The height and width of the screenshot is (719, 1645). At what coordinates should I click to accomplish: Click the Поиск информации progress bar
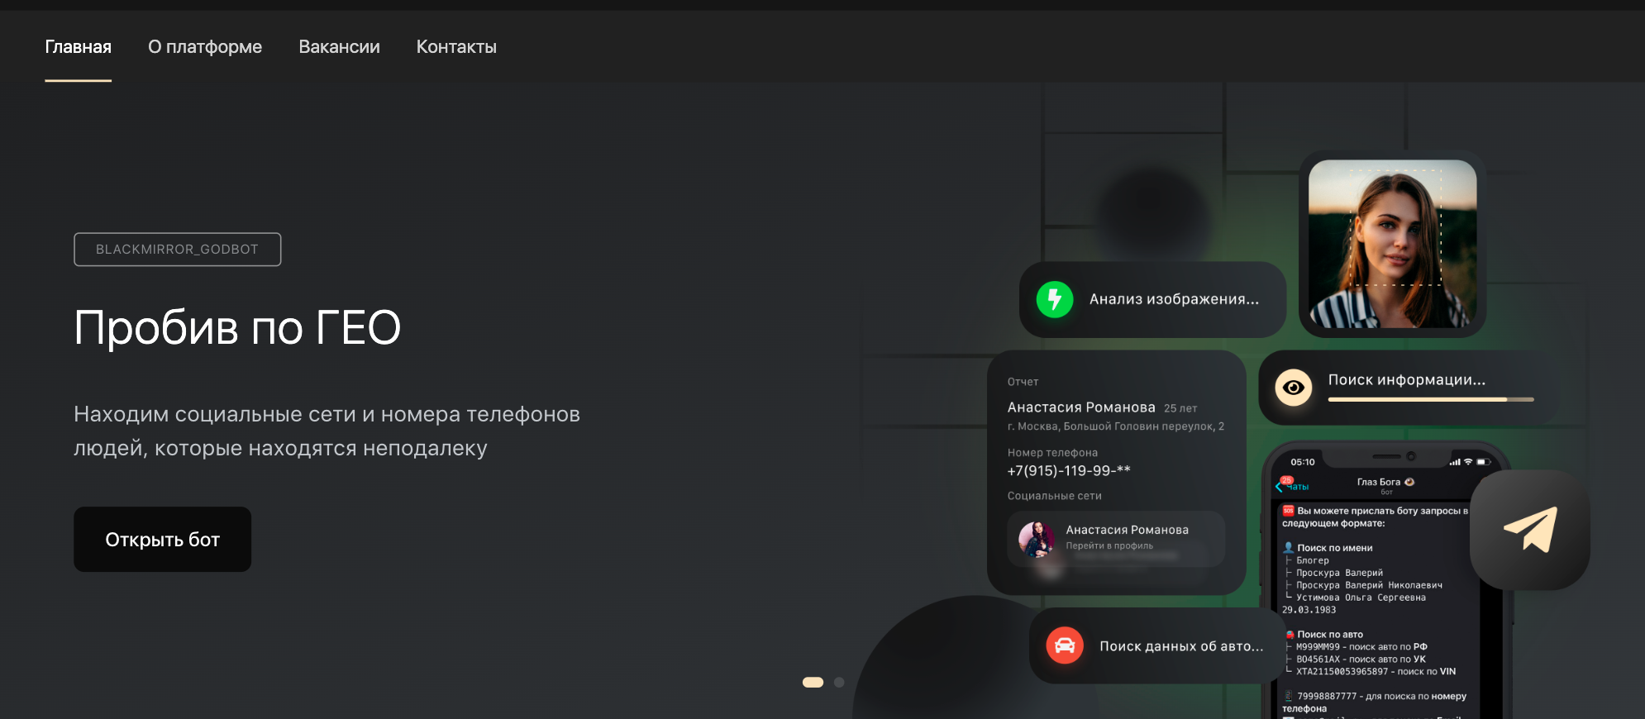click(1431, 400)
